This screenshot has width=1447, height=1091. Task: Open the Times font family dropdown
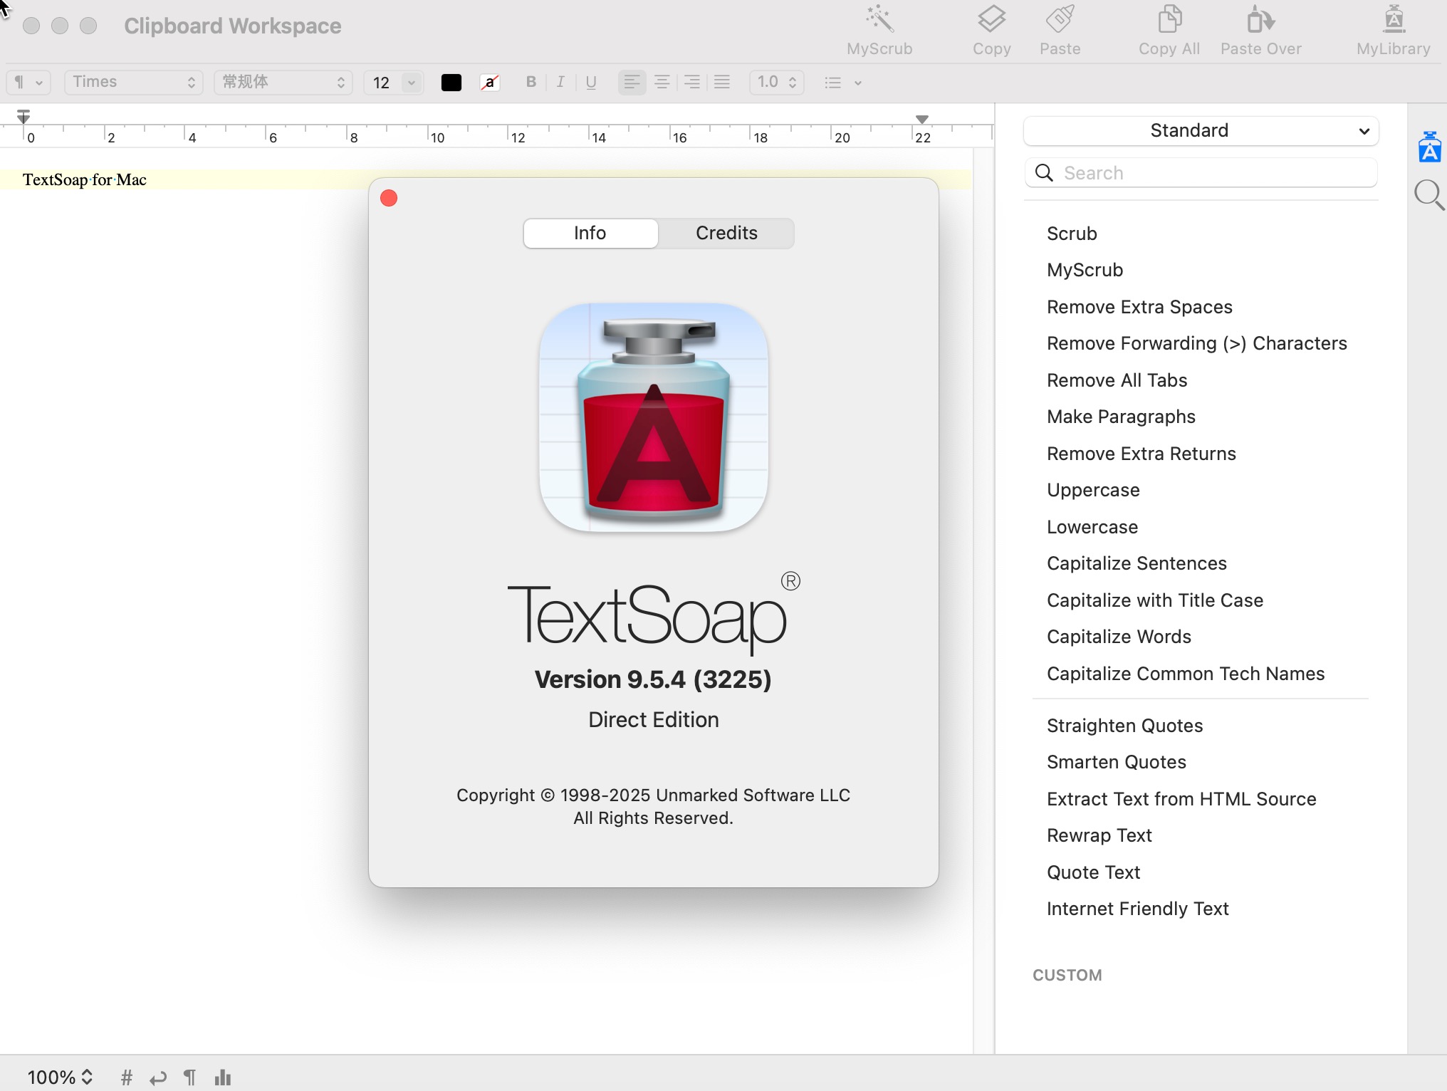tap(133, 82)
